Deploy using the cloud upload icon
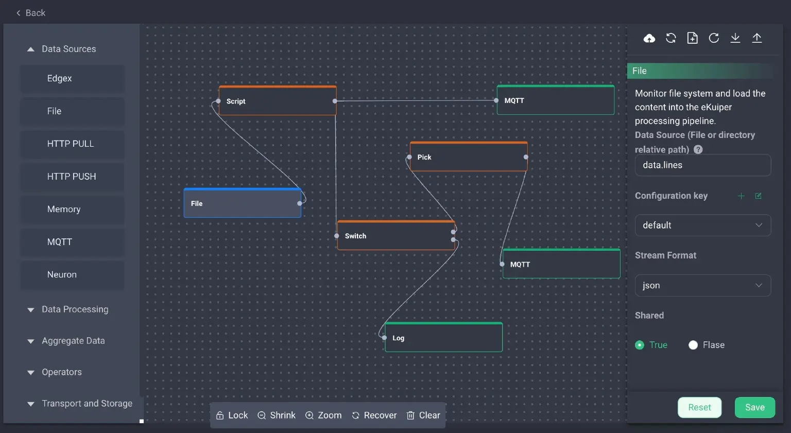Viewport: 791px width, 433px height. pyautogui.click(x=649, y=38)
